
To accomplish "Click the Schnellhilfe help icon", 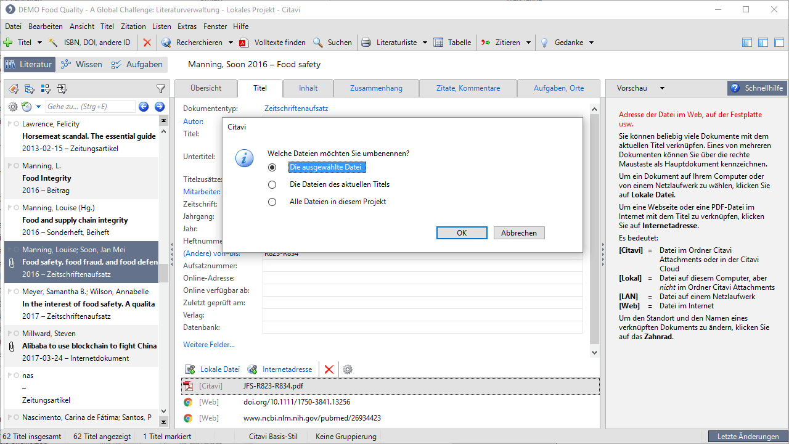I will [x=735, y=88].
